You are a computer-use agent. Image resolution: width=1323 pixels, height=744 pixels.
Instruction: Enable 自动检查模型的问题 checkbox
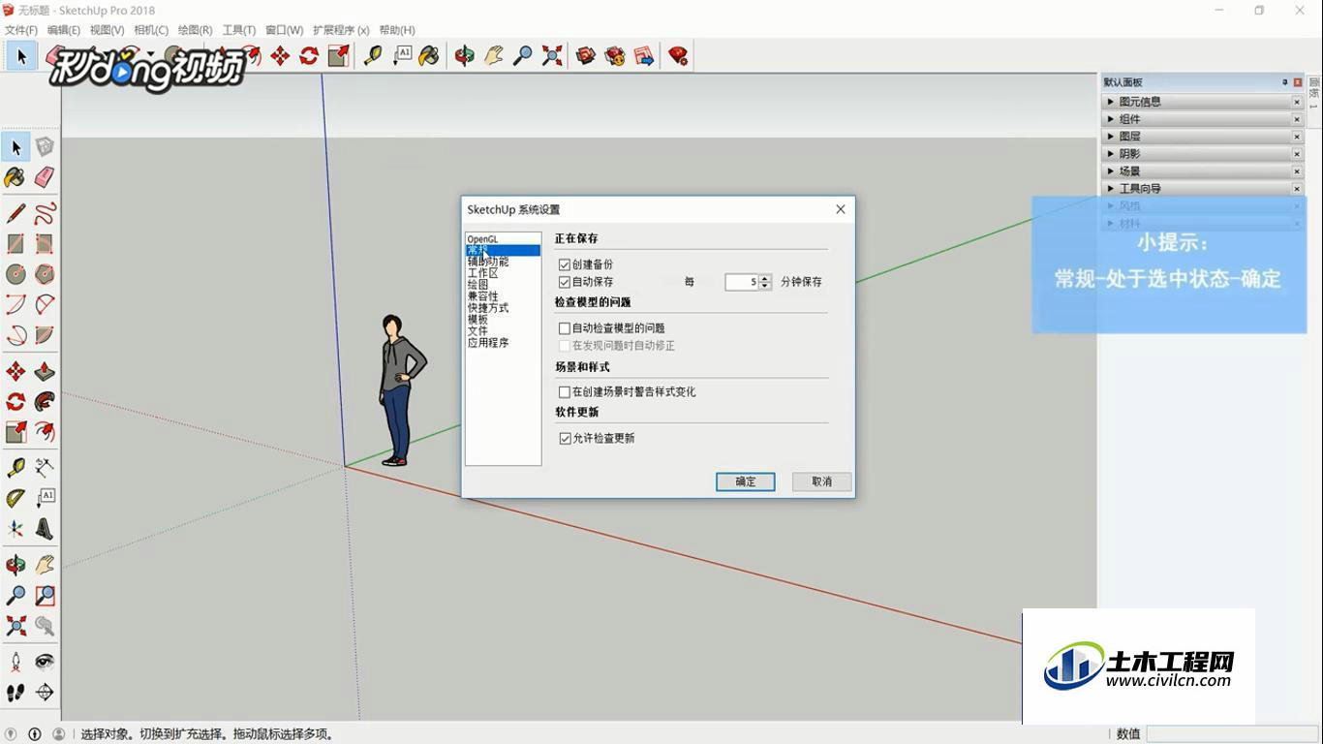click(565, 328)
